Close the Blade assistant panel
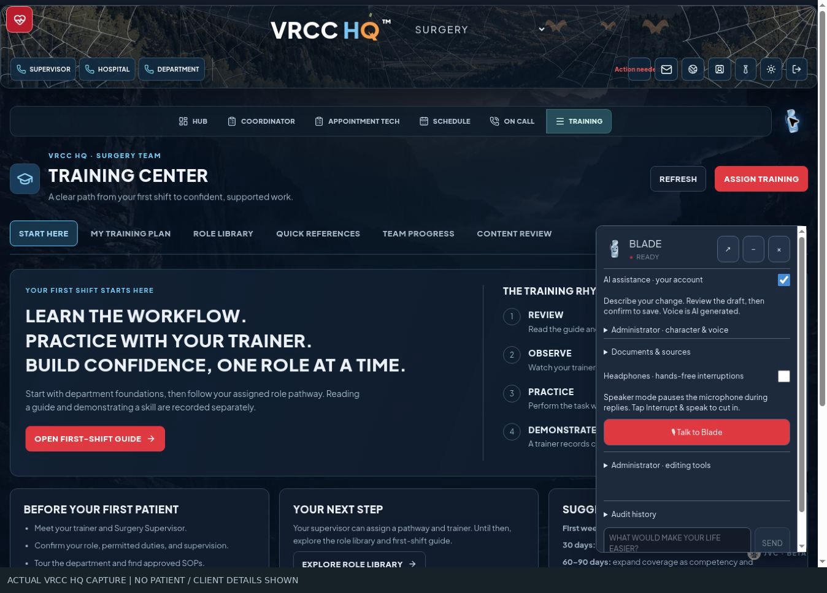This screenshot has width=827, height=593. [779, 249]
